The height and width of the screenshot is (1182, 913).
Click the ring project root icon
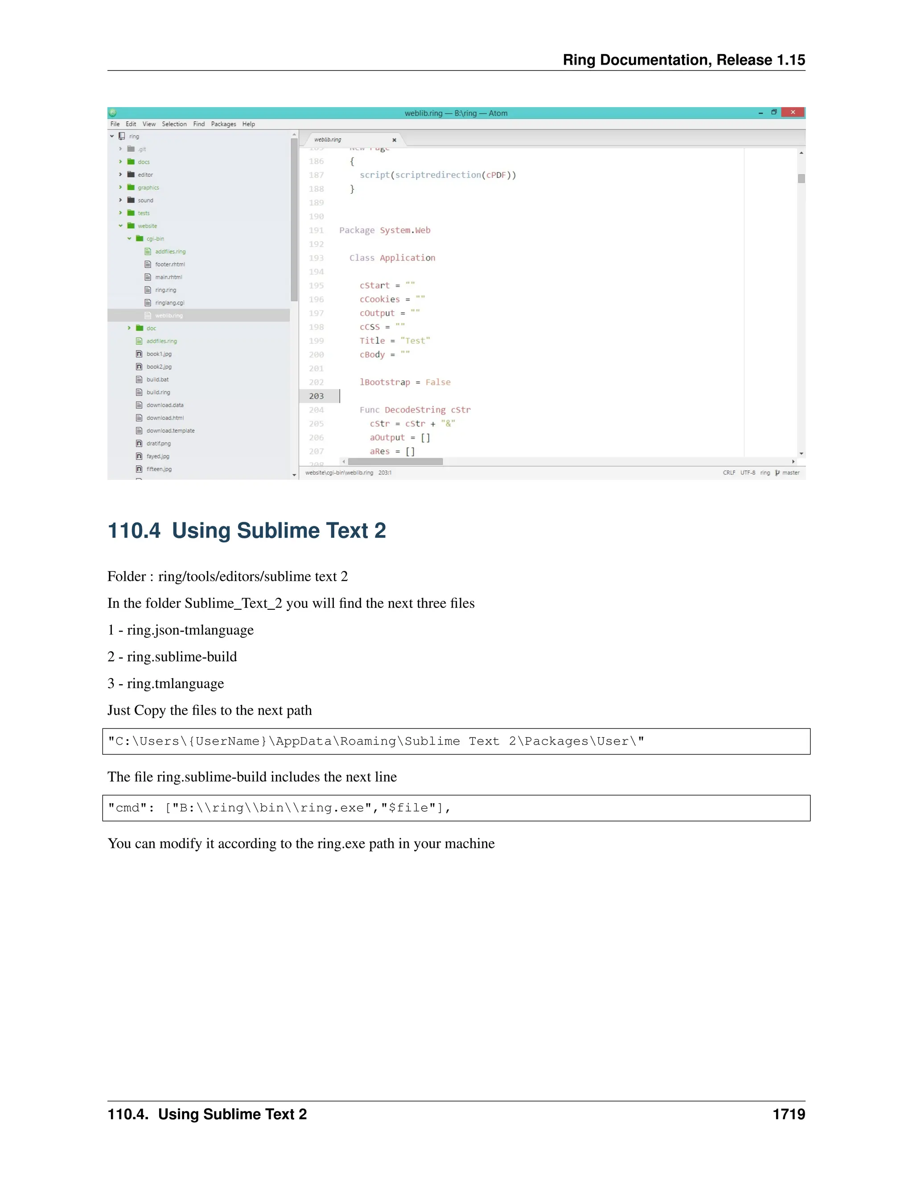tap(122, 136)
